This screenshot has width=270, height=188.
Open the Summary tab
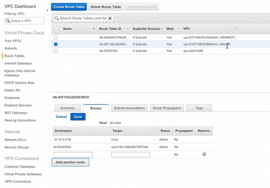67,108
